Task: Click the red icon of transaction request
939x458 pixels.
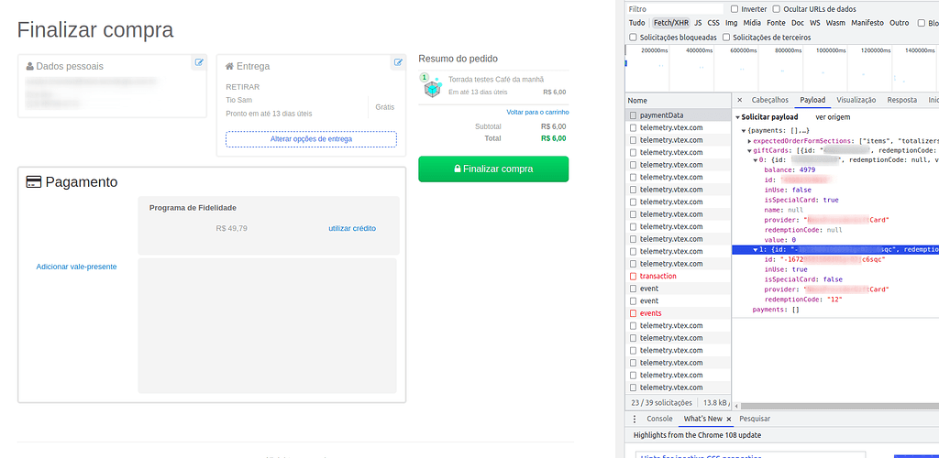Action: [633, 277]
